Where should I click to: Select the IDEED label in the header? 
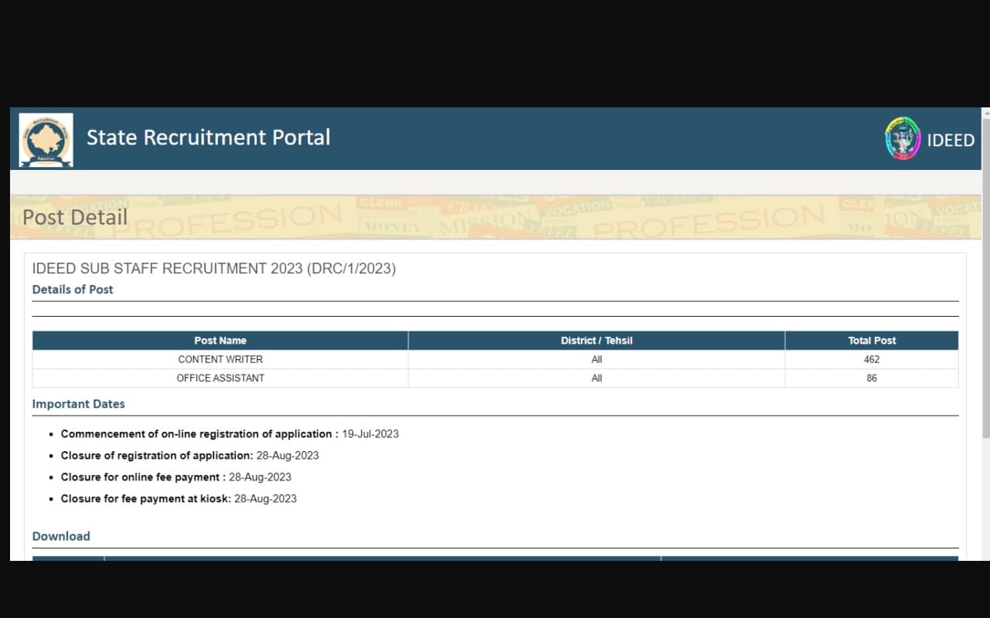[951, 141]
